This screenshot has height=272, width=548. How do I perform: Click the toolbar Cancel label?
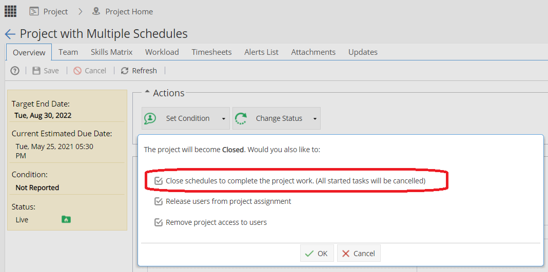coord(95,71)
